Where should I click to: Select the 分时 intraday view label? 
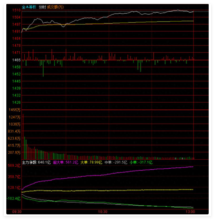pyautogui.click(x=42, y=7)
